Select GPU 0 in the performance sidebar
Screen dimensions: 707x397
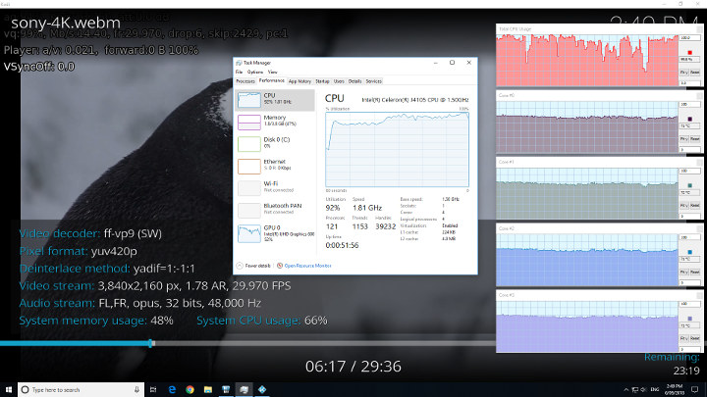[x=275, y=233]
